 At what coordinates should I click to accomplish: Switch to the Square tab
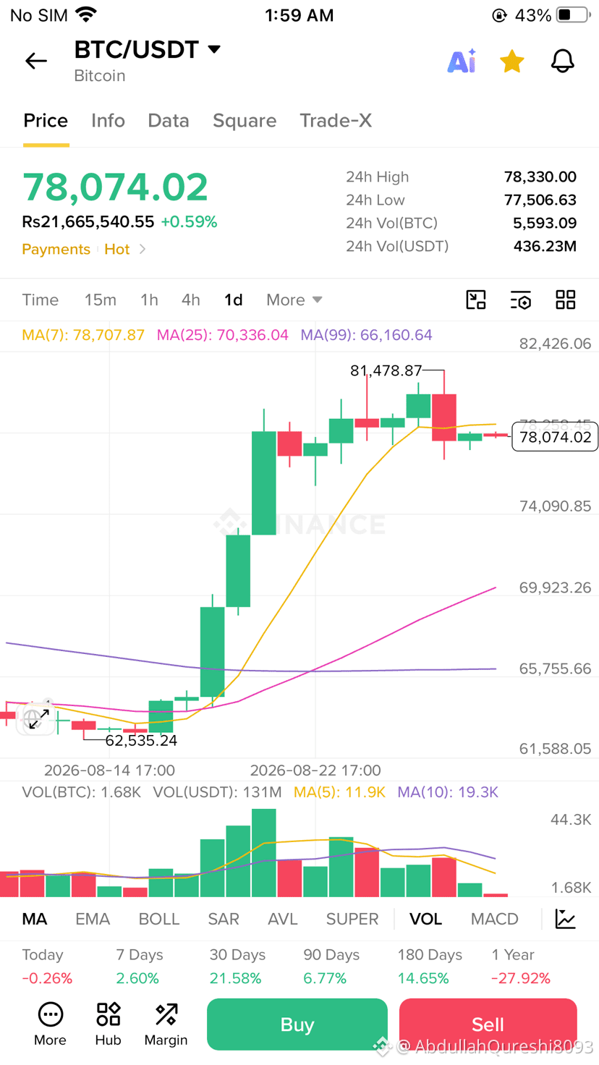tap(245, 120)
